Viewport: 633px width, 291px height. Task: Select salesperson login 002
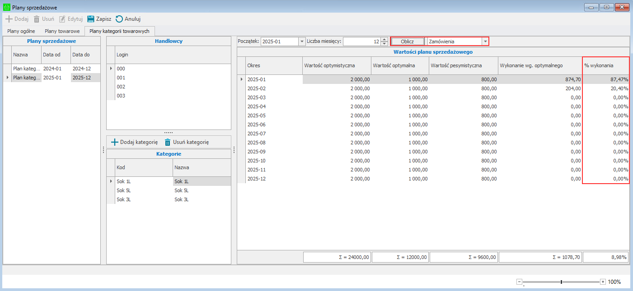click(x=121, y=87)
